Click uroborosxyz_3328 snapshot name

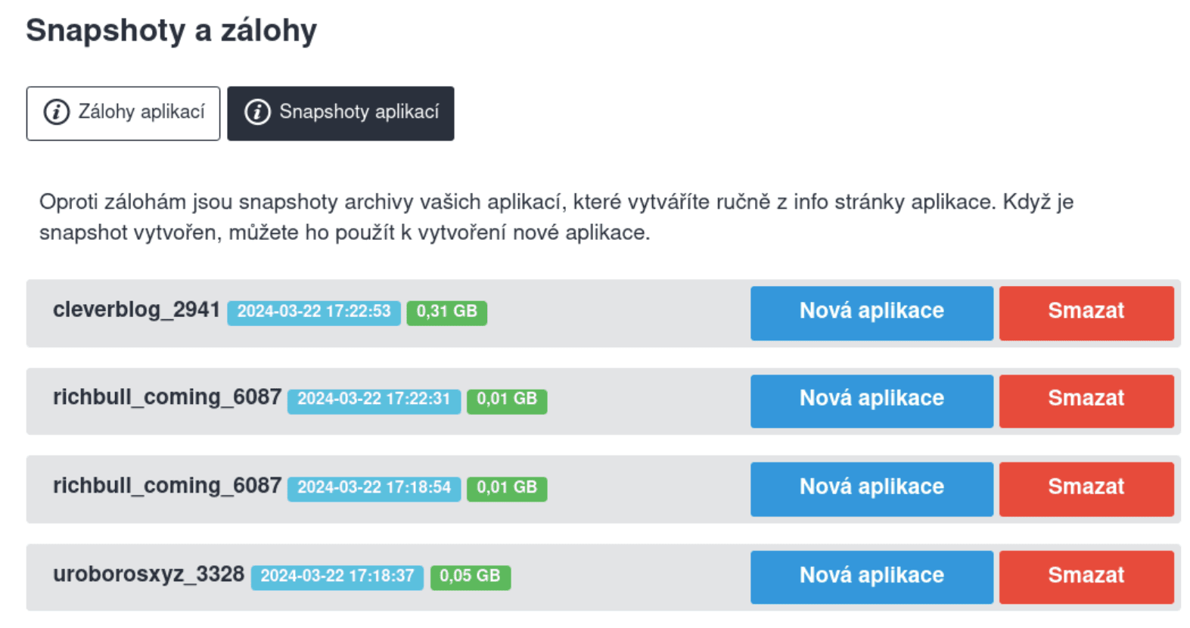(148, 574)
